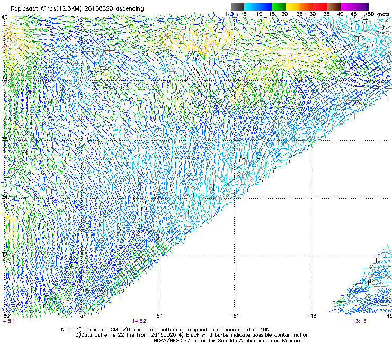Click the pass time '14:52'

point(139,321)
